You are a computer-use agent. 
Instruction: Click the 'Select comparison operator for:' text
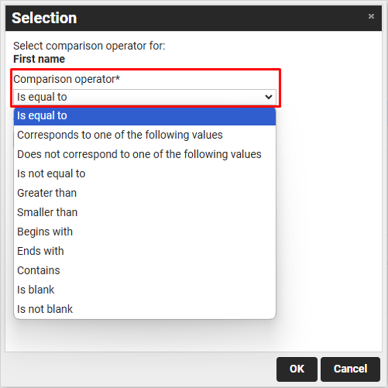(x=89, y=46)
